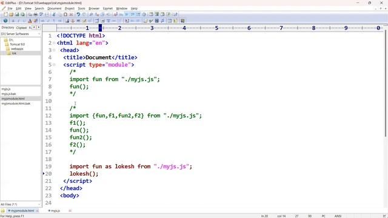388x218 pixels.
Task: Click the Save All toolbar icon
Action: (x=22, y=15)
